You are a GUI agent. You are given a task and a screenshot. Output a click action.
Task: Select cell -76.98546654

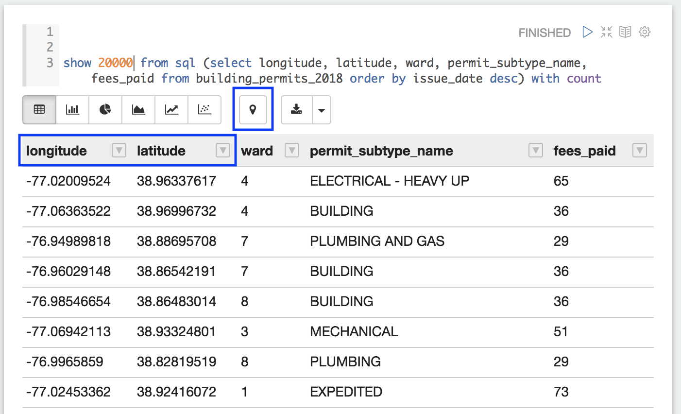tap(68, 302)
